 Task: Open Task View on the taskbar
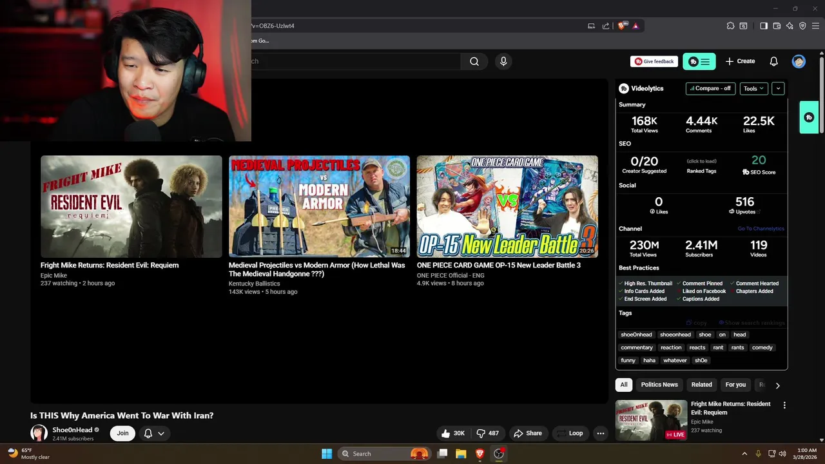point(442,454)
